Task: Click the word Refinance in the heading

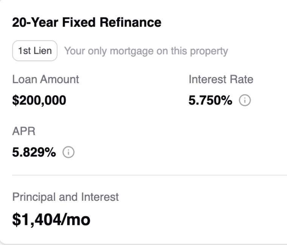Action: (x=130, y=22)
